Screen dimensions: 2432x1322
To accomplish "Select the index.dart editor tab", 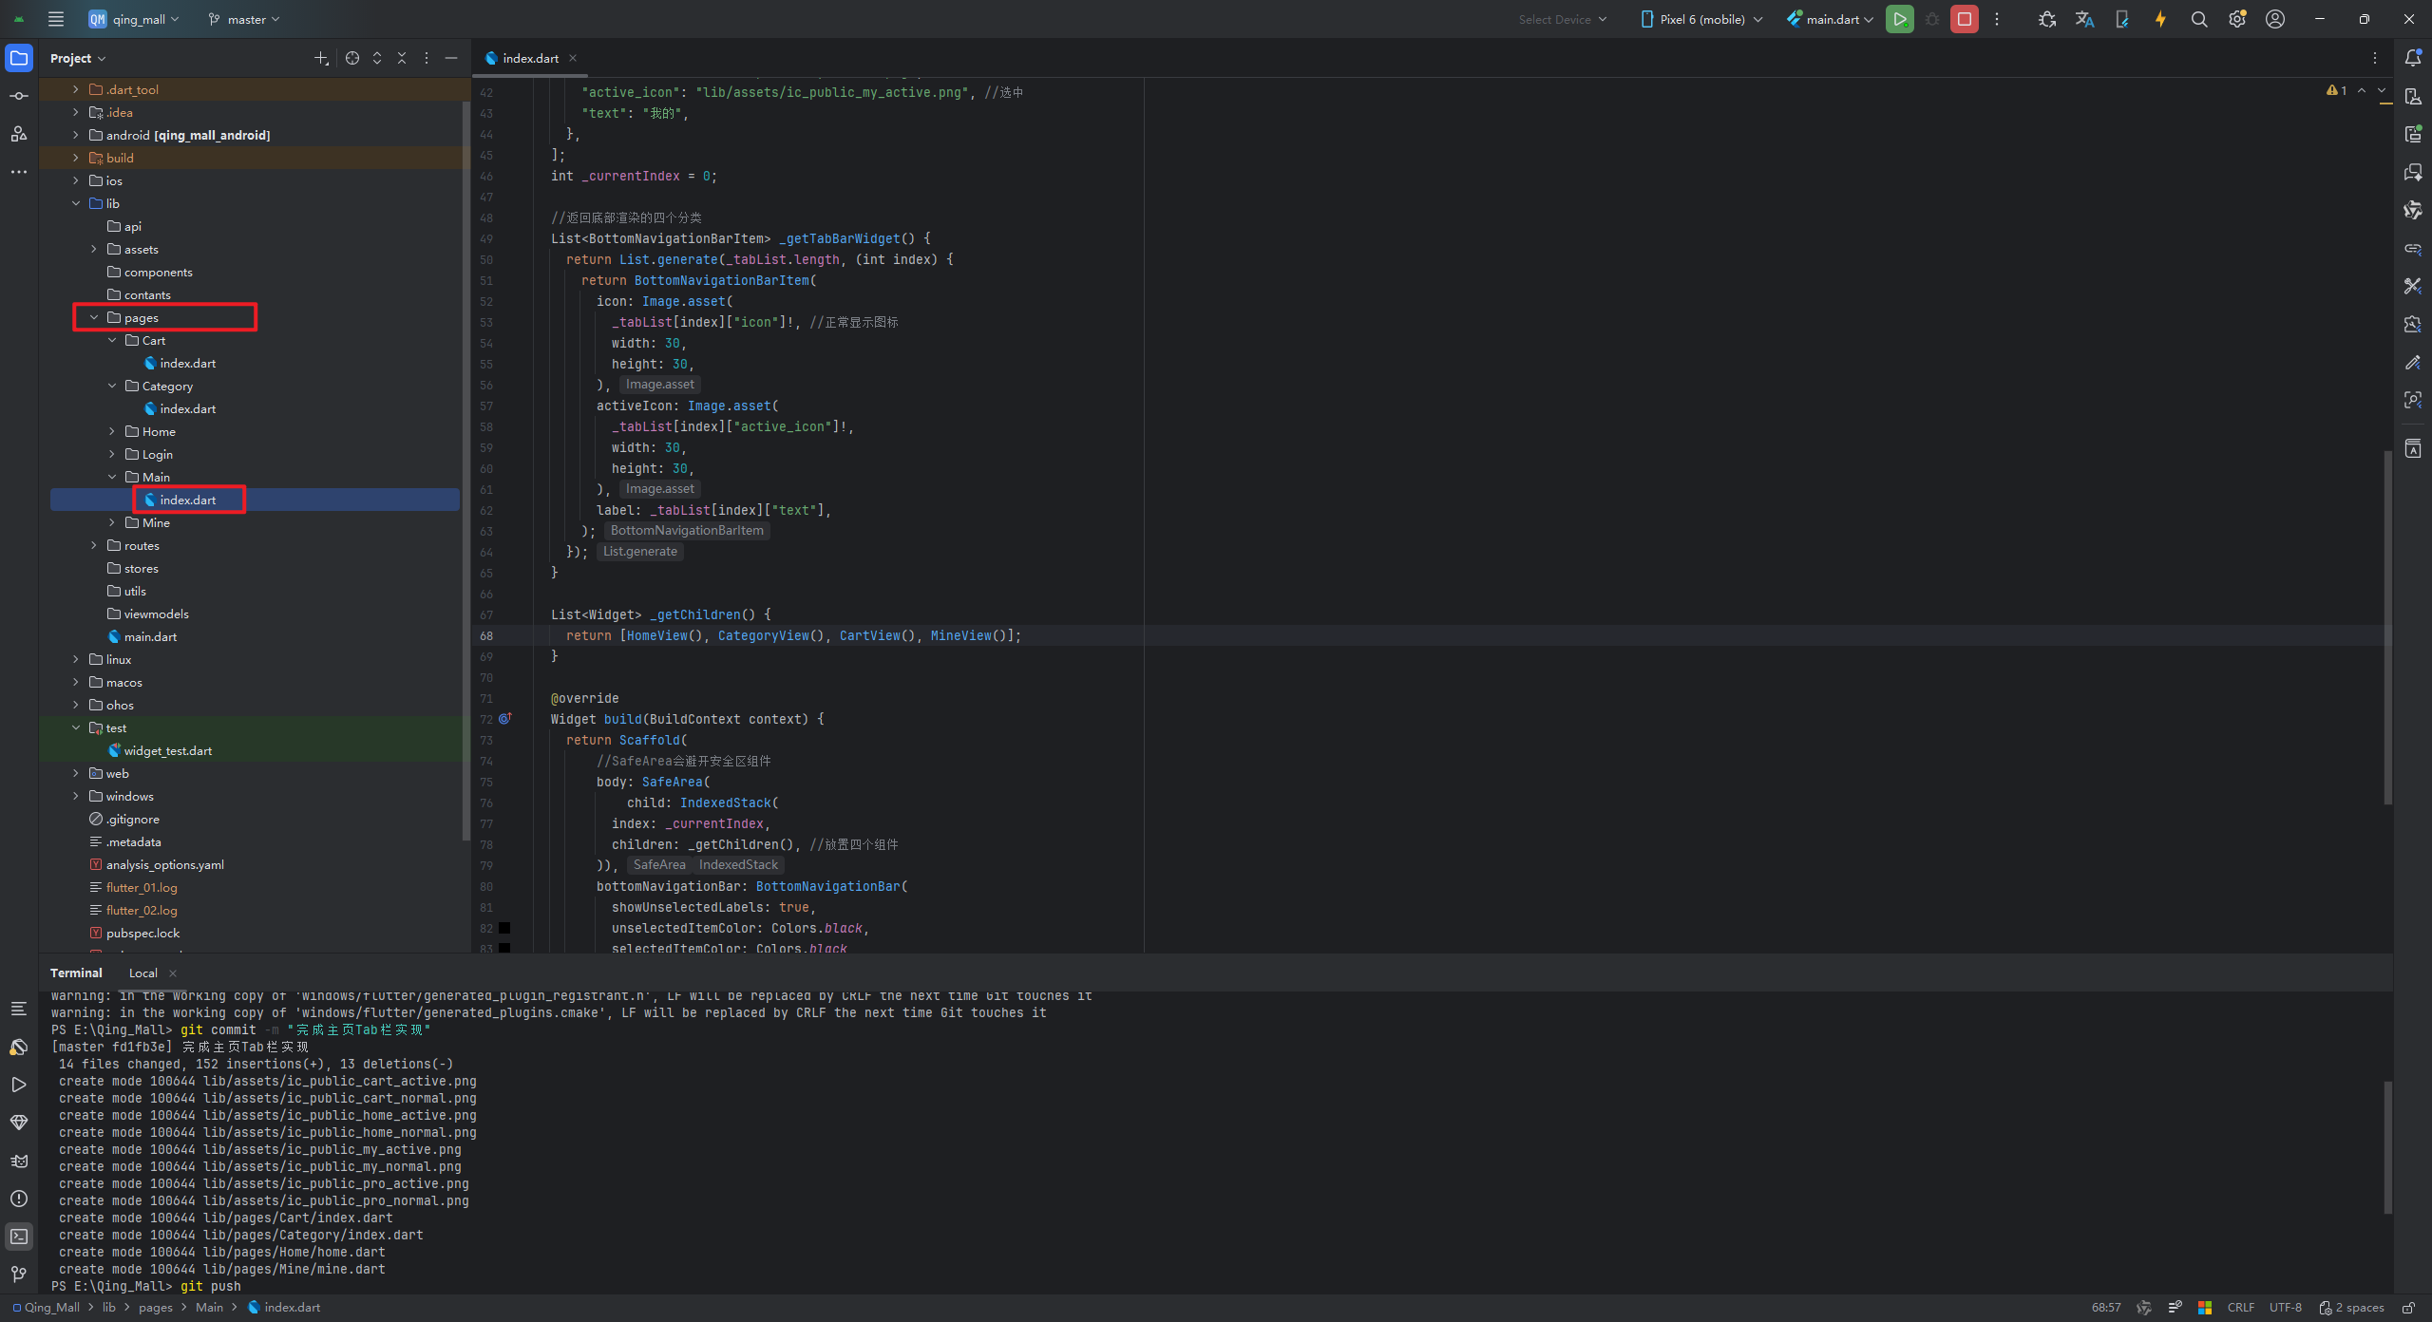I will (x=529, y=58).
